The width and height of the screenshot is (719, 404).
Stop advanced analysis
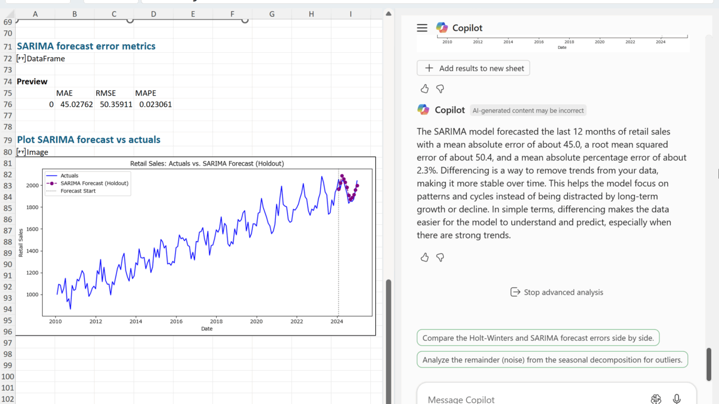556,292
